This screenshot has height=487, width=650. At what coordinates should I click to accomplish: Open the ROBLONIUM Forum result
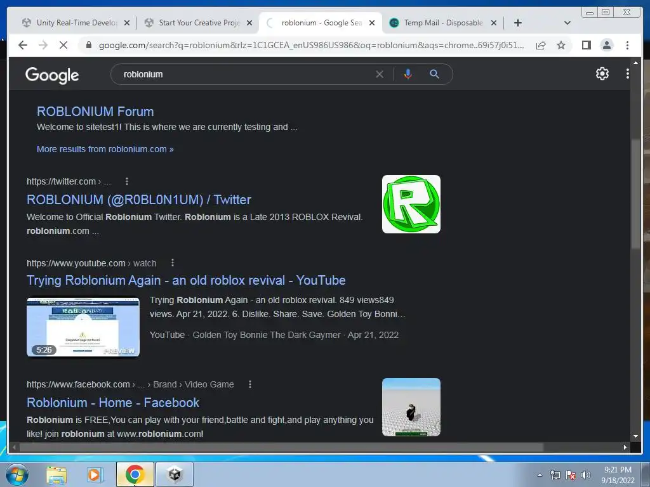coord(95,112)
